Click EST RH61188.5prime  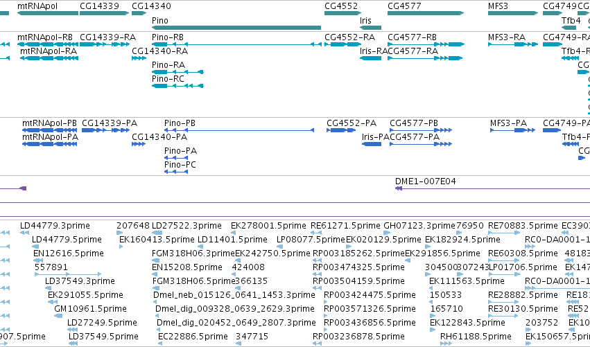[x=476, y=337]
